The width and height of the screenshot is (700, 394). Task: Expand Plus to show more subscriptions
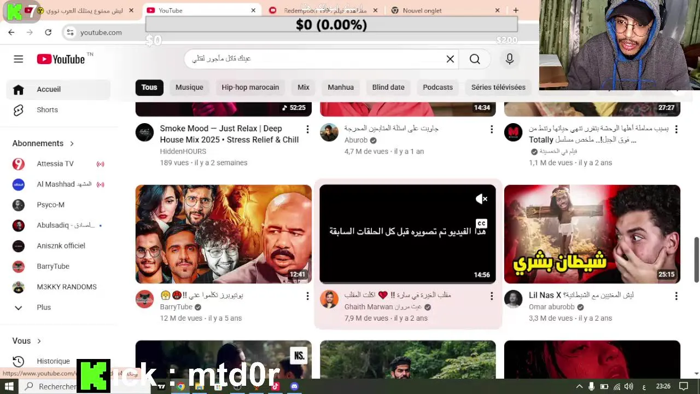click(x=59, y=308)
